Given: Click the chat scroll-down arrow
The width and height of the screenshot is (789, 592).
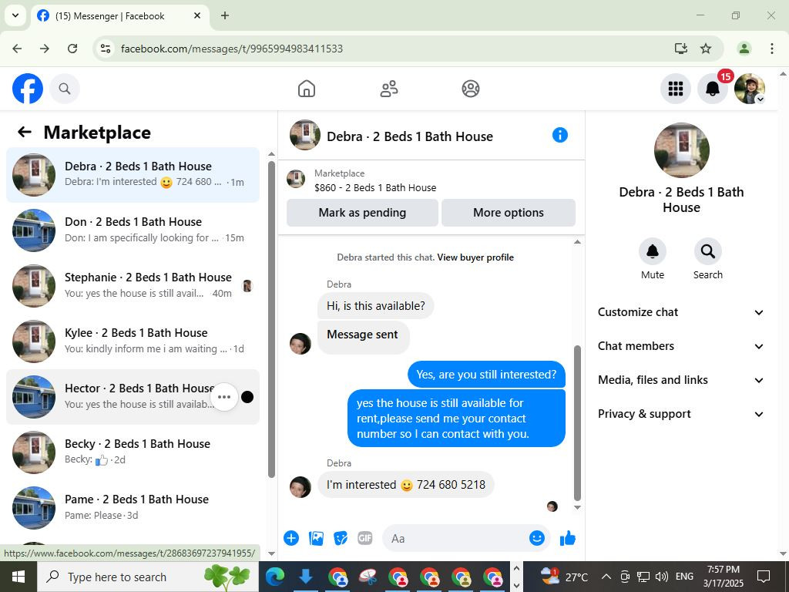Looking at the screenshot, I should 577,507.
